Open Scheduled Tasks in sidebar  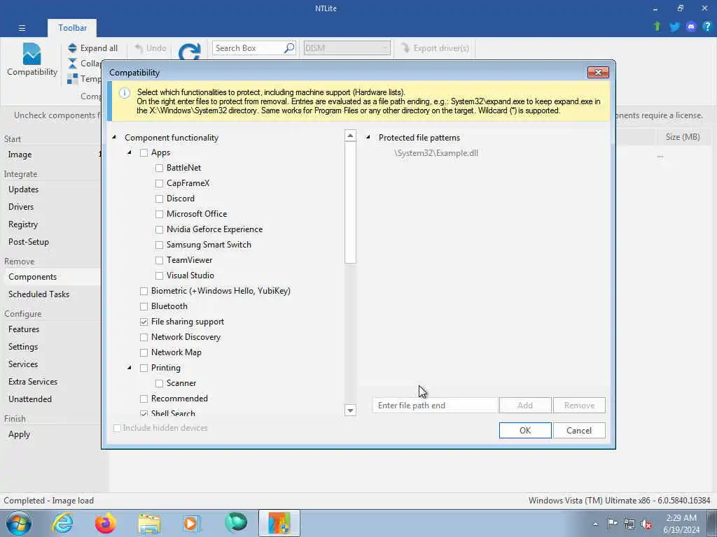coord(39,294)
